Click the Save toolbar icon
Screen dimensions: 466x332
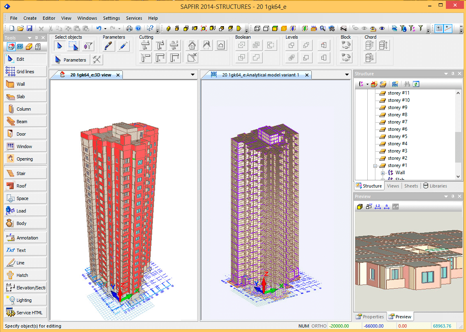29,28
